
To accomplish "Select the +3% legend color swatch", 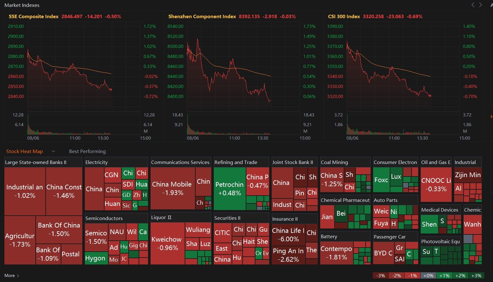I will (x=476, y=276).
